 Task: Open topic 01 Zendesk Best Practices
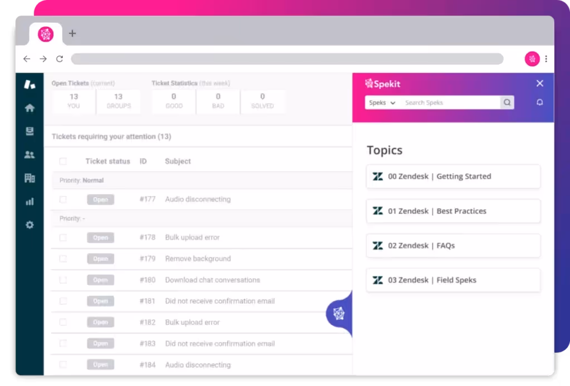tap(453, 211)
